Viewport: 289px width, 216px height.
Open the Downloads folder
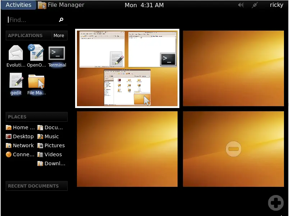point(51,163)
